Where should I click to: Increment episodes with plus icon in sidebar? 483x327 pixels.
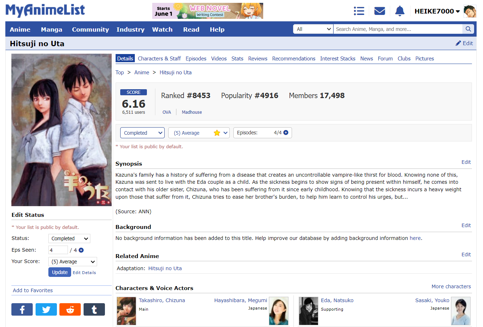click(81, 250)
